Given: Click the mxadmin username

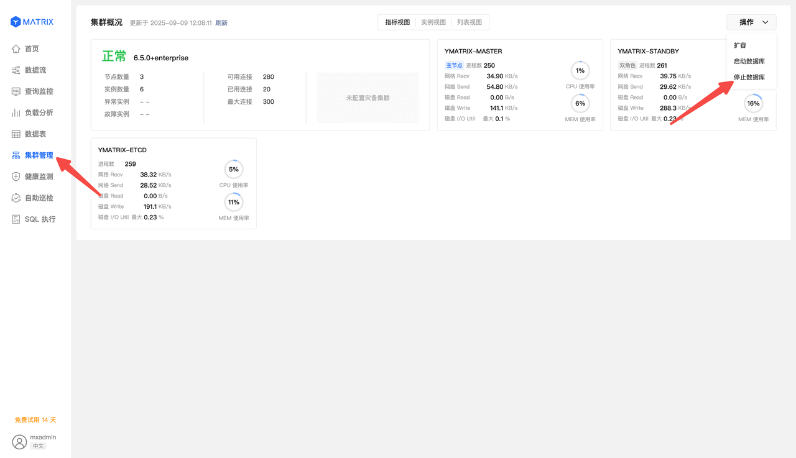Looking at the screenshot, I should click(x=43, y=437).
